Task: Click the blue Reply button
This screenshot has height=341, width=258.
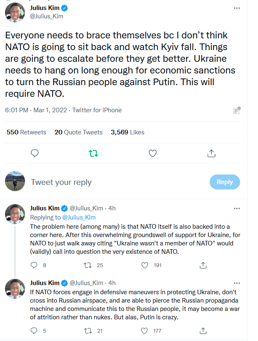Action: pos(225,182)
